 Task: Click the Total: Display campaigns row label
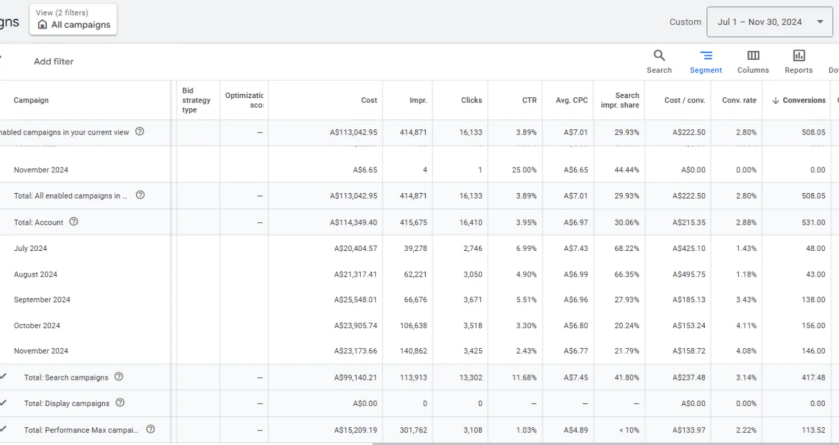click(67, 404)
